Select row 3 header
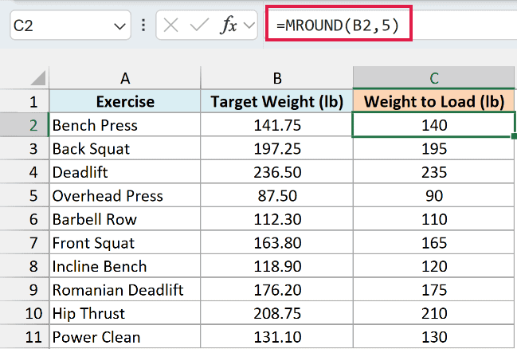The width and height of the screenshot is (517, 349). pos(25,149)
